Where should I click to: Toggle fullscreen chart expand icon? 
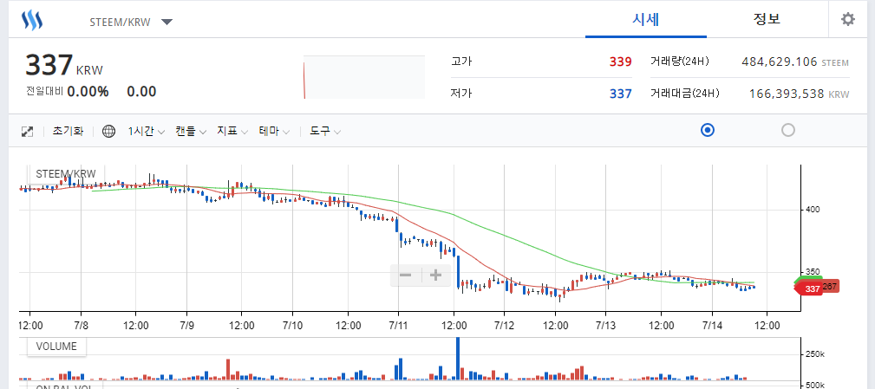(x=27, y=132)
